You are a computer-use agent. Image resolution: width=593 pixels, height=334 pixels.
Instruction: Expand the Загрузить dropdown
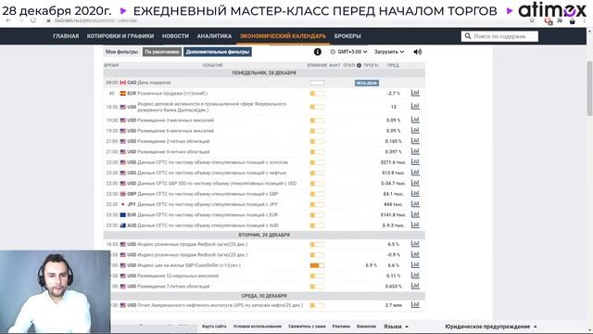[389, 52]
